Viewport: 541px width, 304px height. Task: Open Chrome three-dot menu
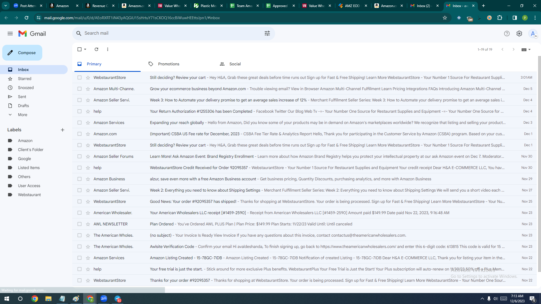(x=535, y=18)
